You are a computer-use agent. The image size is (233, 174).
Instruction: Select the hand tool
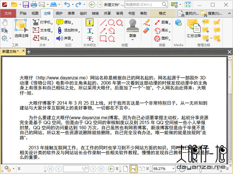coord(5,22)
